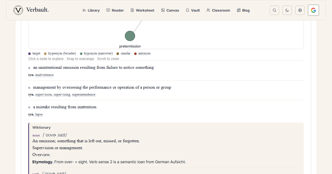The width and height of the screenshot is (332, 174).
Task: Click definition 'management by overseeing the performance'
Action: tap(102, 87)
